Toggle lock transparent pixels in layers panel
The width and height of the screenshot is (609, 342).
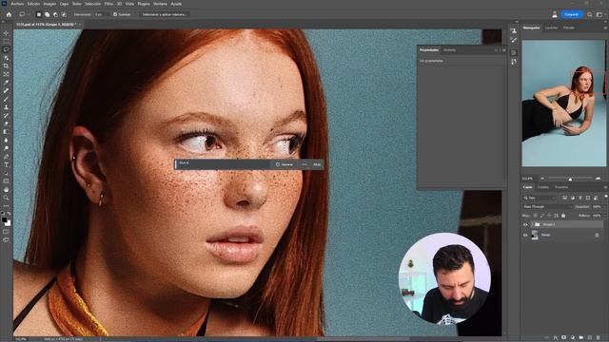[x=535, y=216]
